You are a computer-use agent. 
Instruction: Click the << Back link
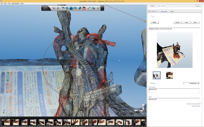(152, 16)
